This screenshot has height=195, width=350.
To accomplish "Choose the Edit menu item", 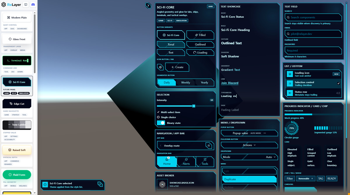I will [249, 171].
